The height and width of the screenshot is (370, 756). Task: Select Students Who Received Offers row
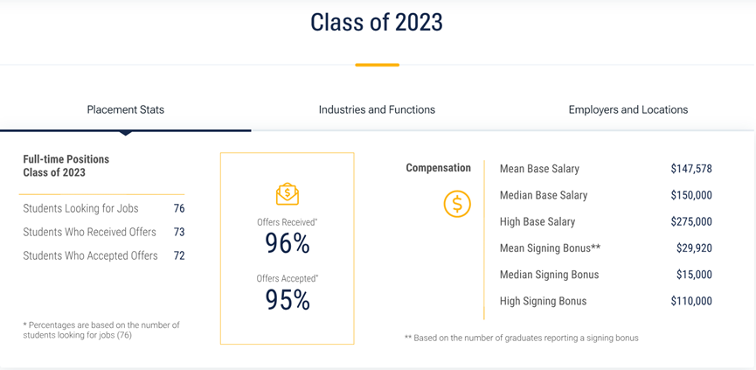[104, 232]
